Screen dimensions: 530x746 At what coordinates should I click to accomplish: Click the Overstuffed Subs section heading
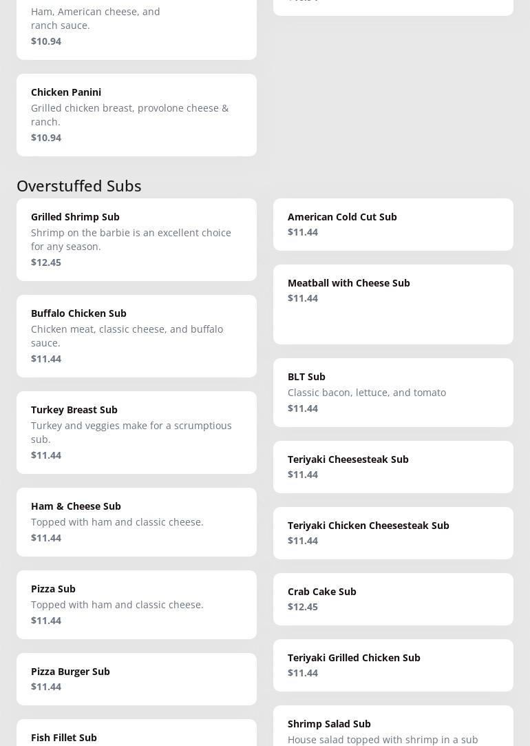[x=79, y=186]
